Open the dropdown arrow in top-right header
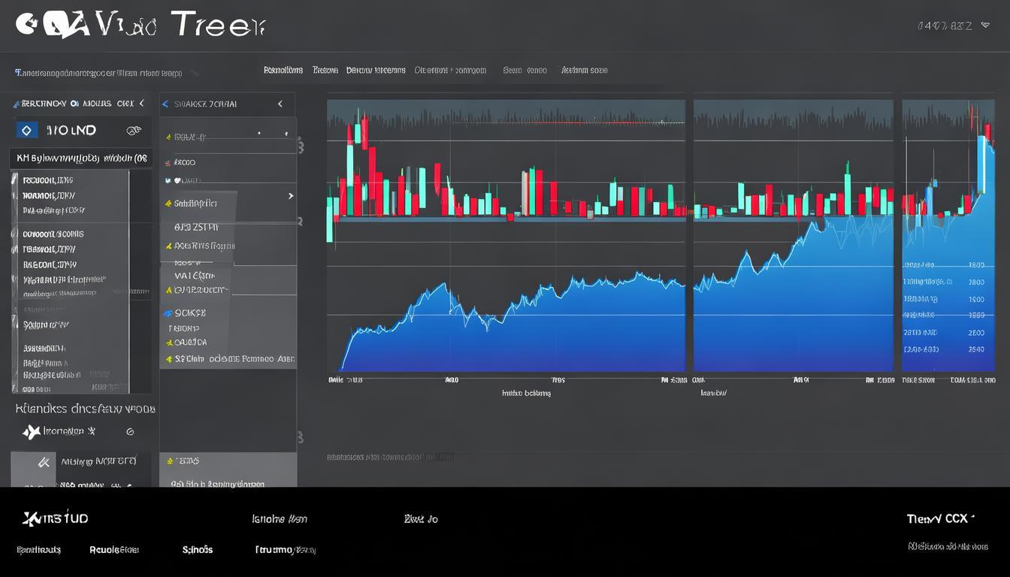1010x577 pixels. coord(987,26)
